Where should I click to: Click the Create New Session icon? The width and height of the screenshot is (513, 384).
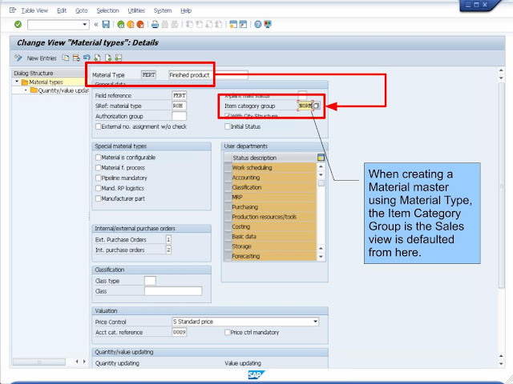coord(233,24)
